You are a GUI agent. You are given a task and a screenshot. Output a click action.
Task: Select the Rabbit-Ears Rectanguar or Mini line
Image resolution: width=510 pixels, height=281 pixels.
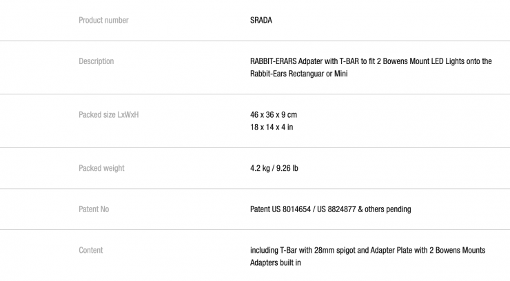(x=298, y=74)
